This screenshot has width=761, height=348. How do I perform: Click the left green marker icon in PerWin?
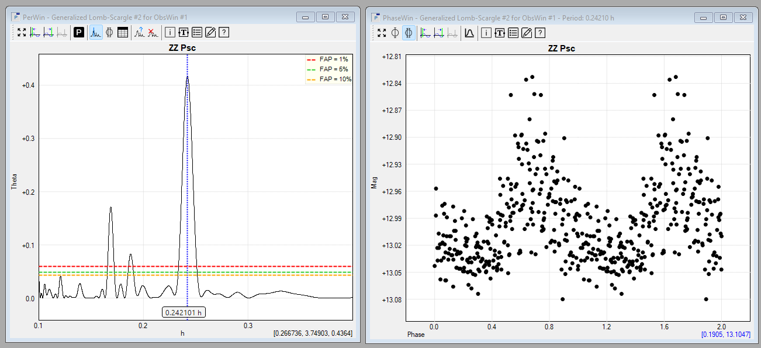35,33
